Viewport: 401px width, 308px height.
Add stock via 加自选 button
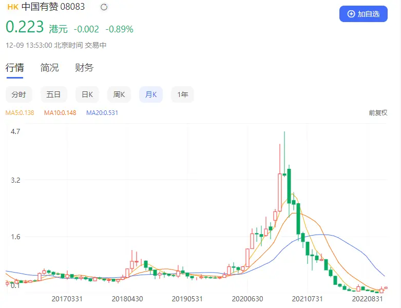click(x=363, y=14)
